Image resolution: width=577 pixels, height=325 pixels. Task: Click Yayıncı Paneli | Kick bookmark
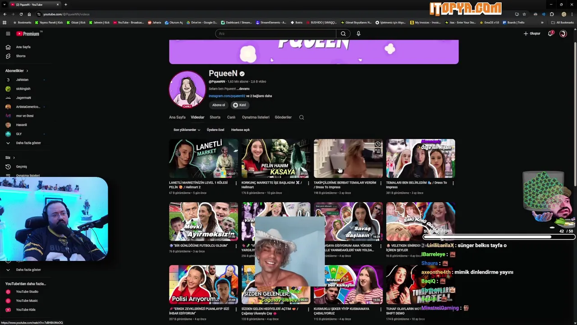(x=49, y=23)
